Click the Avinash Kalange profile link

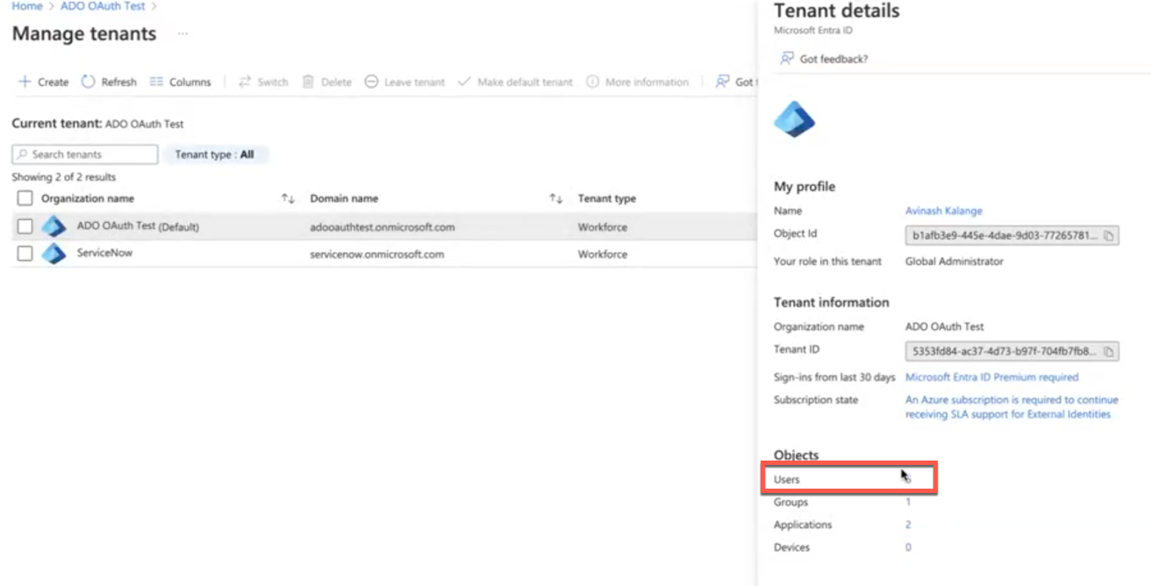[x=944, y=211]
